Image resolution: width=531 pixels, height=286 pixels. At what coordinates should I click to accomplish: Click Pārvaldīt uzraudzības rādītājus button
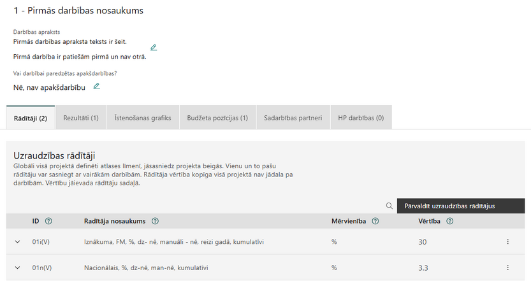pyautogui.click(x=460, y=206)
